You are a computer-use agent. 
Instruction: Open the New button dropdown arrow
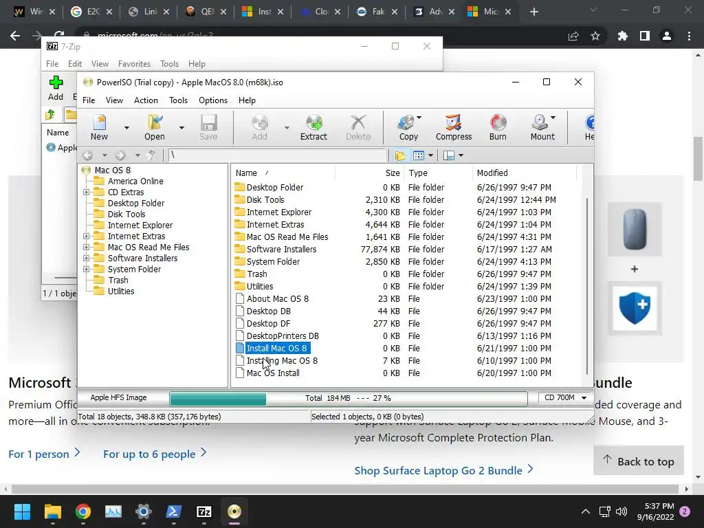(126, 128)
